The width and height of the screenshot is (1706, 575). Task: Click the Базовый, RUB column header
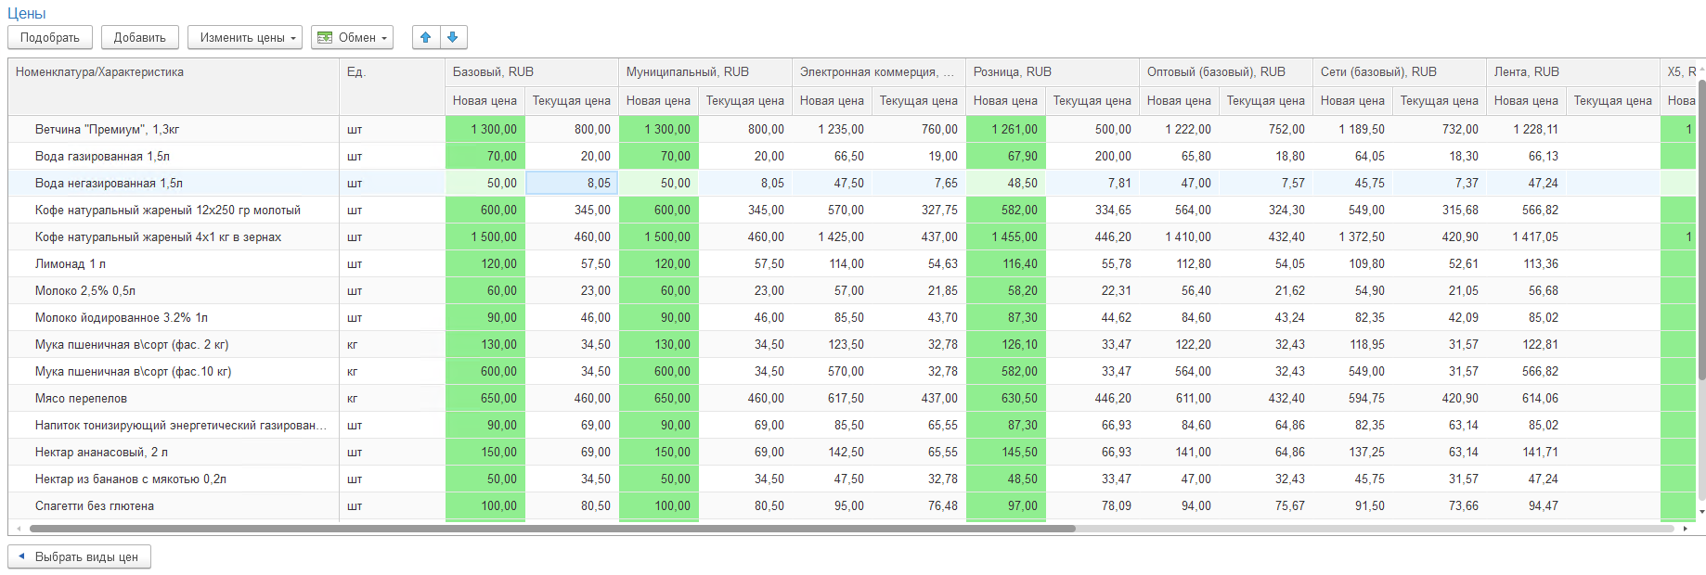click(x=493, y=72)
